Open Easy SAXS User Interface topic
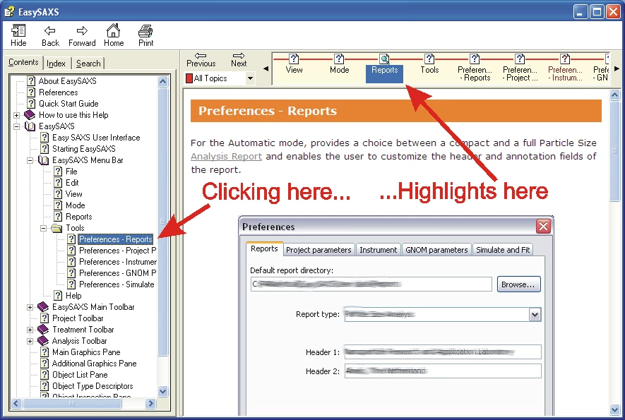Image resolution: width=625 pixels, height=420 pixels. tap(96, 138)
